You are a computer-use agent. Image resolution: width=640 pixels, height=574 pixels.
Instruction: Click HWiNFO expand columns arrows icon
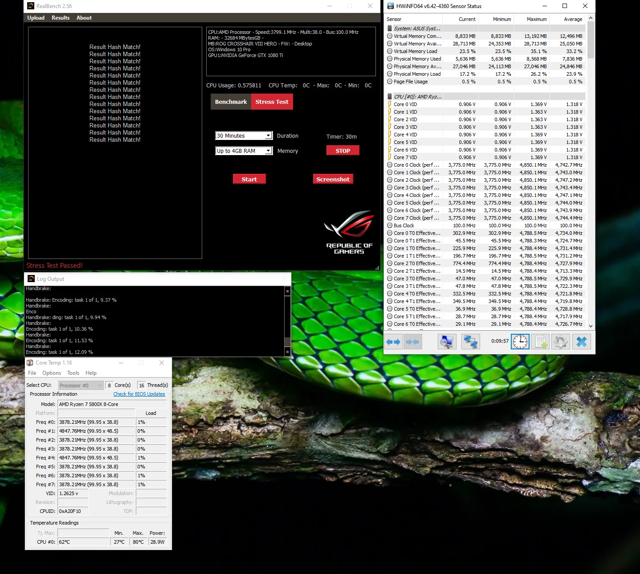(393, 342)
